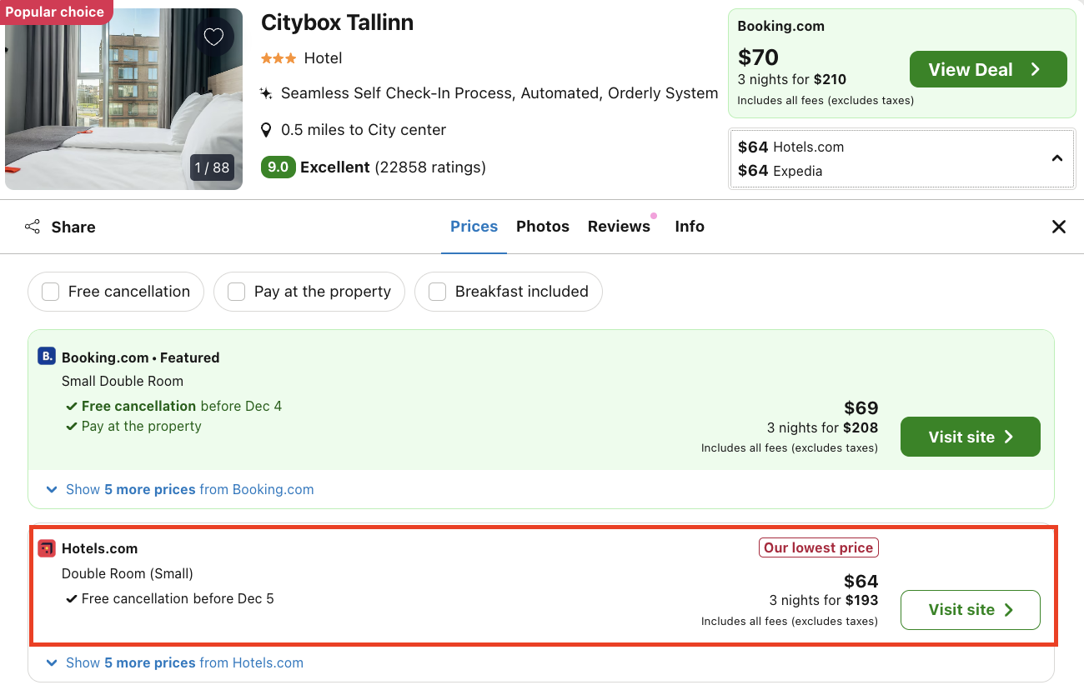Click Pay at the property green text

pos(142,426)
